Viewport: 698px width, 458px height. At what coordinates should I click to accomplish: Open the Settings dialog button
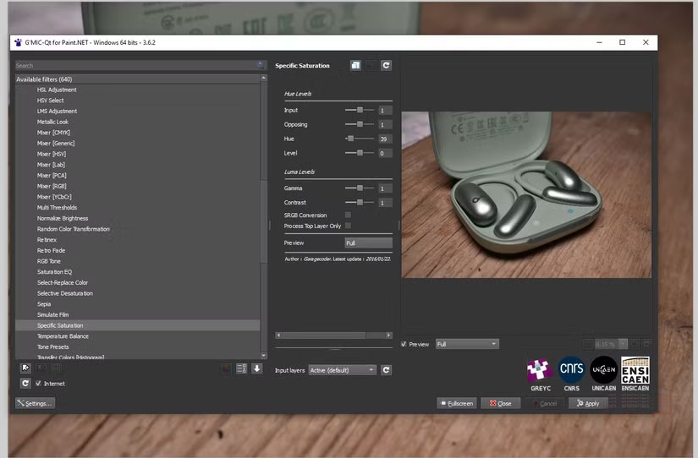point(35,403)
